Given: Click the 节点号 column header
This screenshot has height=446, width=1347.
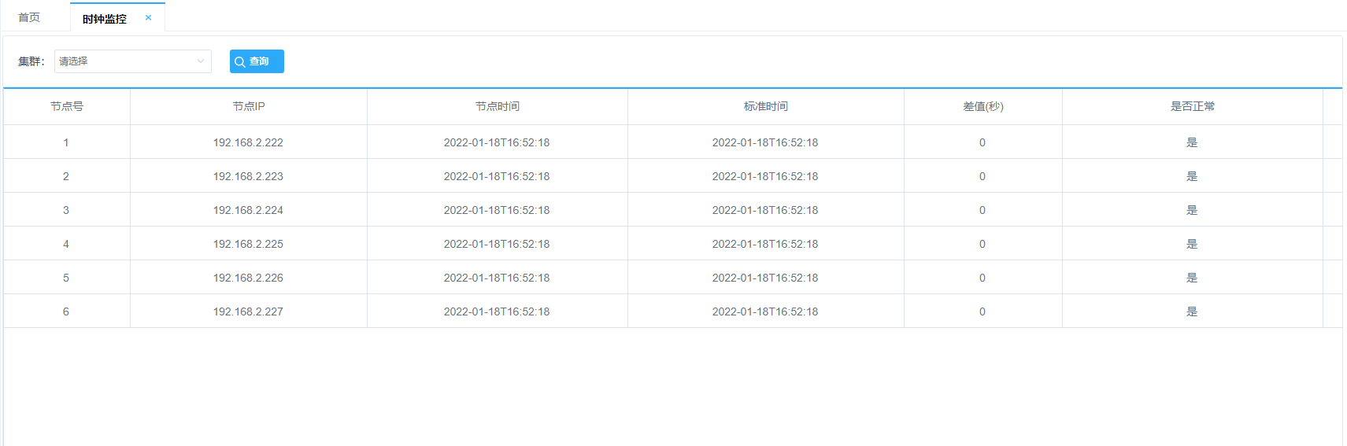Looking at the screenshot, I should coord(67,106).
